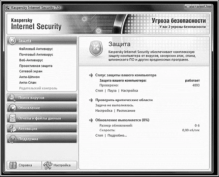Viewport: 219px width, 177px height.
Task: Select Сетевой экран component
Action: (x=31, y=71)
